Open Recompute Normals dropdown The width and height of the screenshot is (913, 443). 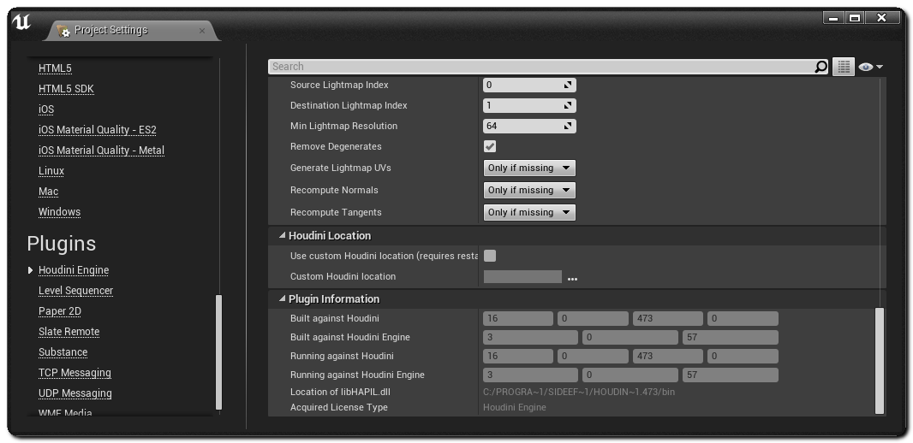click(529, 190)
